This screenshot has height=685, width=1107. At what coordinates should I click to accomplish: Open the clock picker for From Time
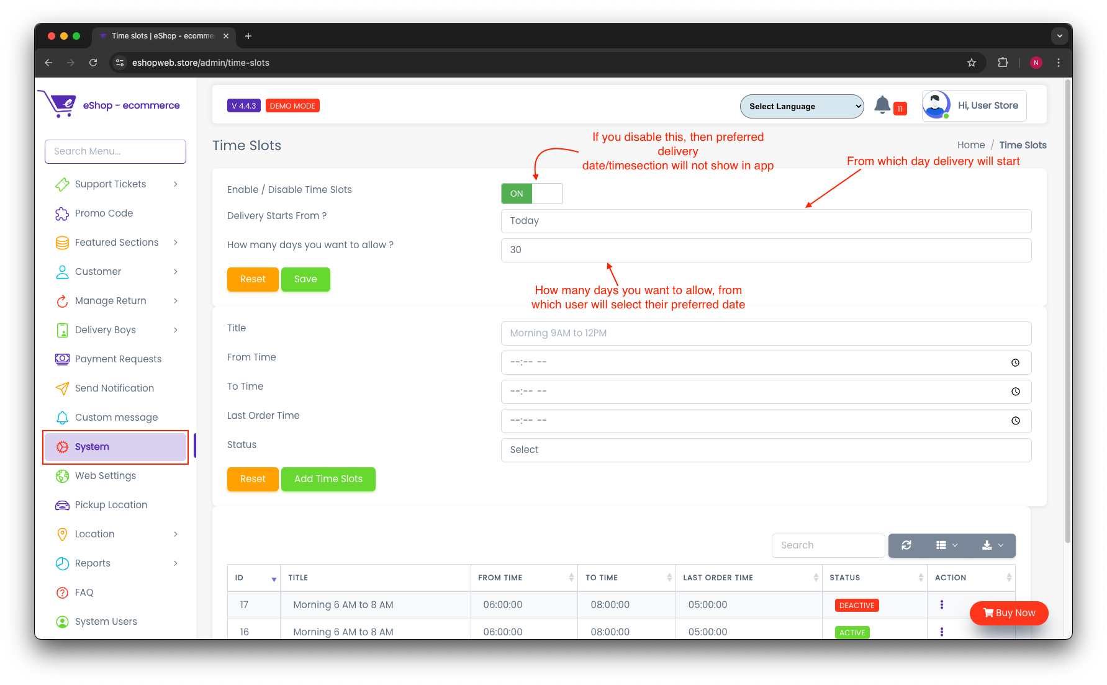click(1015, 362)
